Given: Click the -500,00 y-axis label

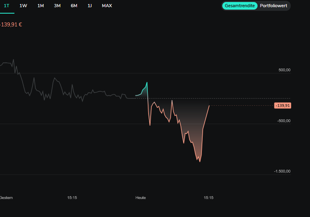Looking at the screenshot, I should click(x=284, y=121).
